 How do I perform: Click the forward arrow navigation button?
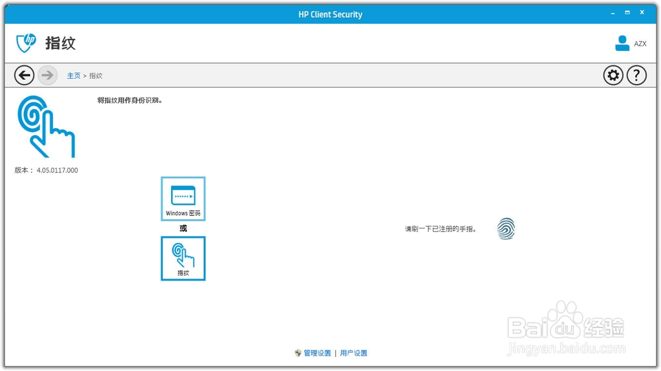tap(48, 75)
